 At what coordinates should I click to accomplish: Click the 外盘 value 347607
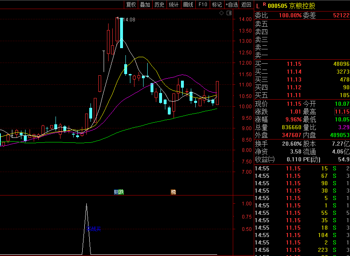click(292, 135)
